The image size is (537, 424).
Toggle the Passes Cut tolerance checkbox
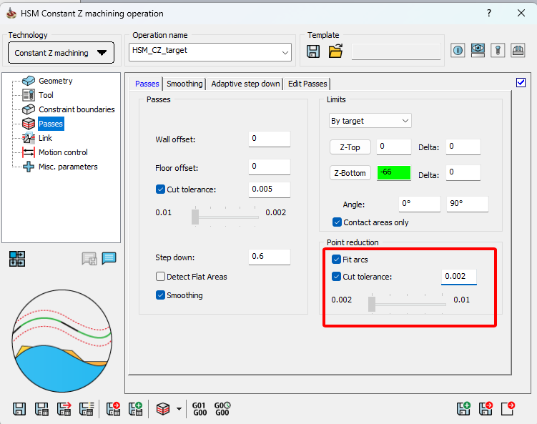[160, 189]
